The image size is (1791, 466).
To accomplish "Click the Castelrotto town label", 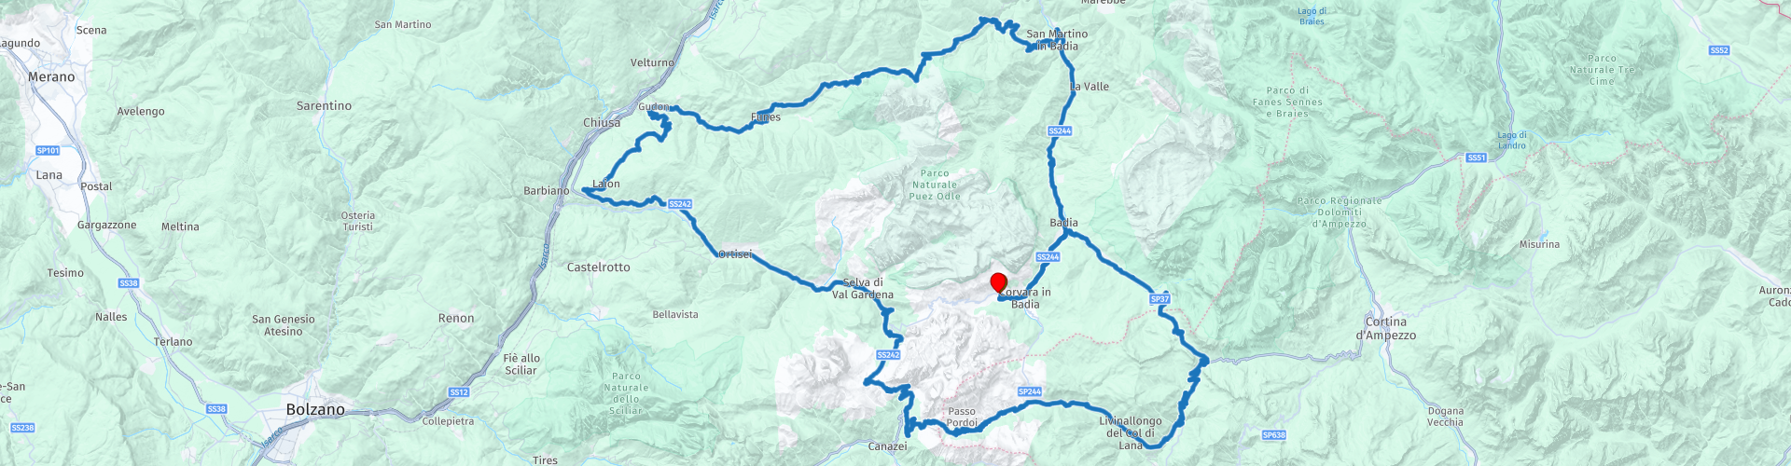I will pyautogui.click(x=599, y=267).
